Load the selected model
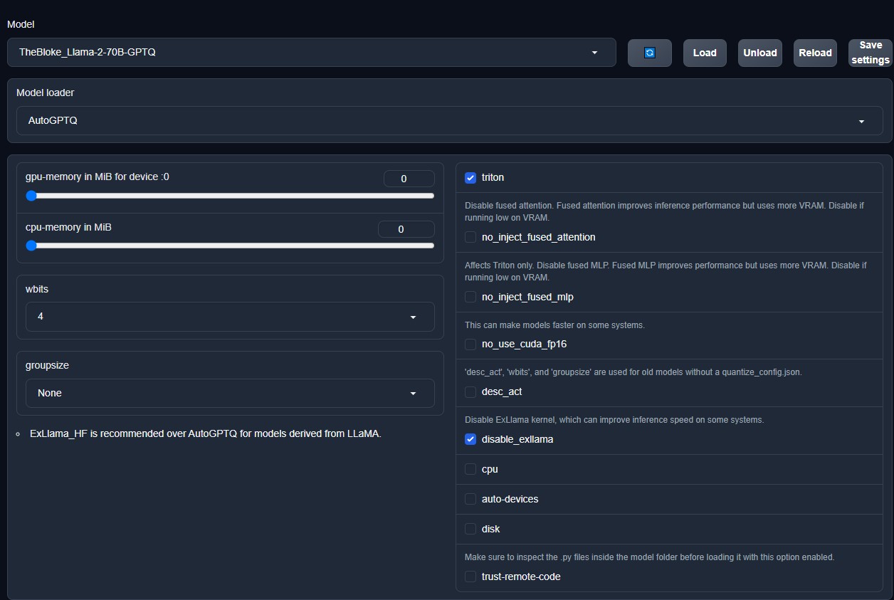 [x=705, y=53]
